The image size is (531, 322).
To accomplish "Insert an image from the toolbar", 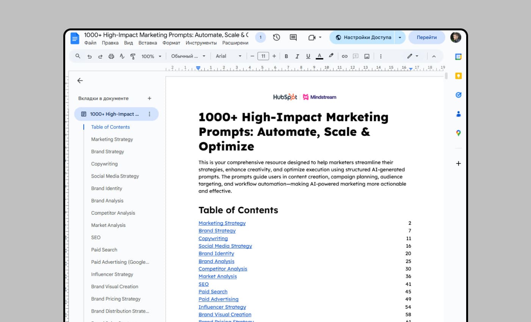I will [366, 56].
